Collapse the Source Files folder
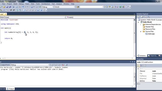The height and width of the screenshot is (91, 162). (141, 31)
